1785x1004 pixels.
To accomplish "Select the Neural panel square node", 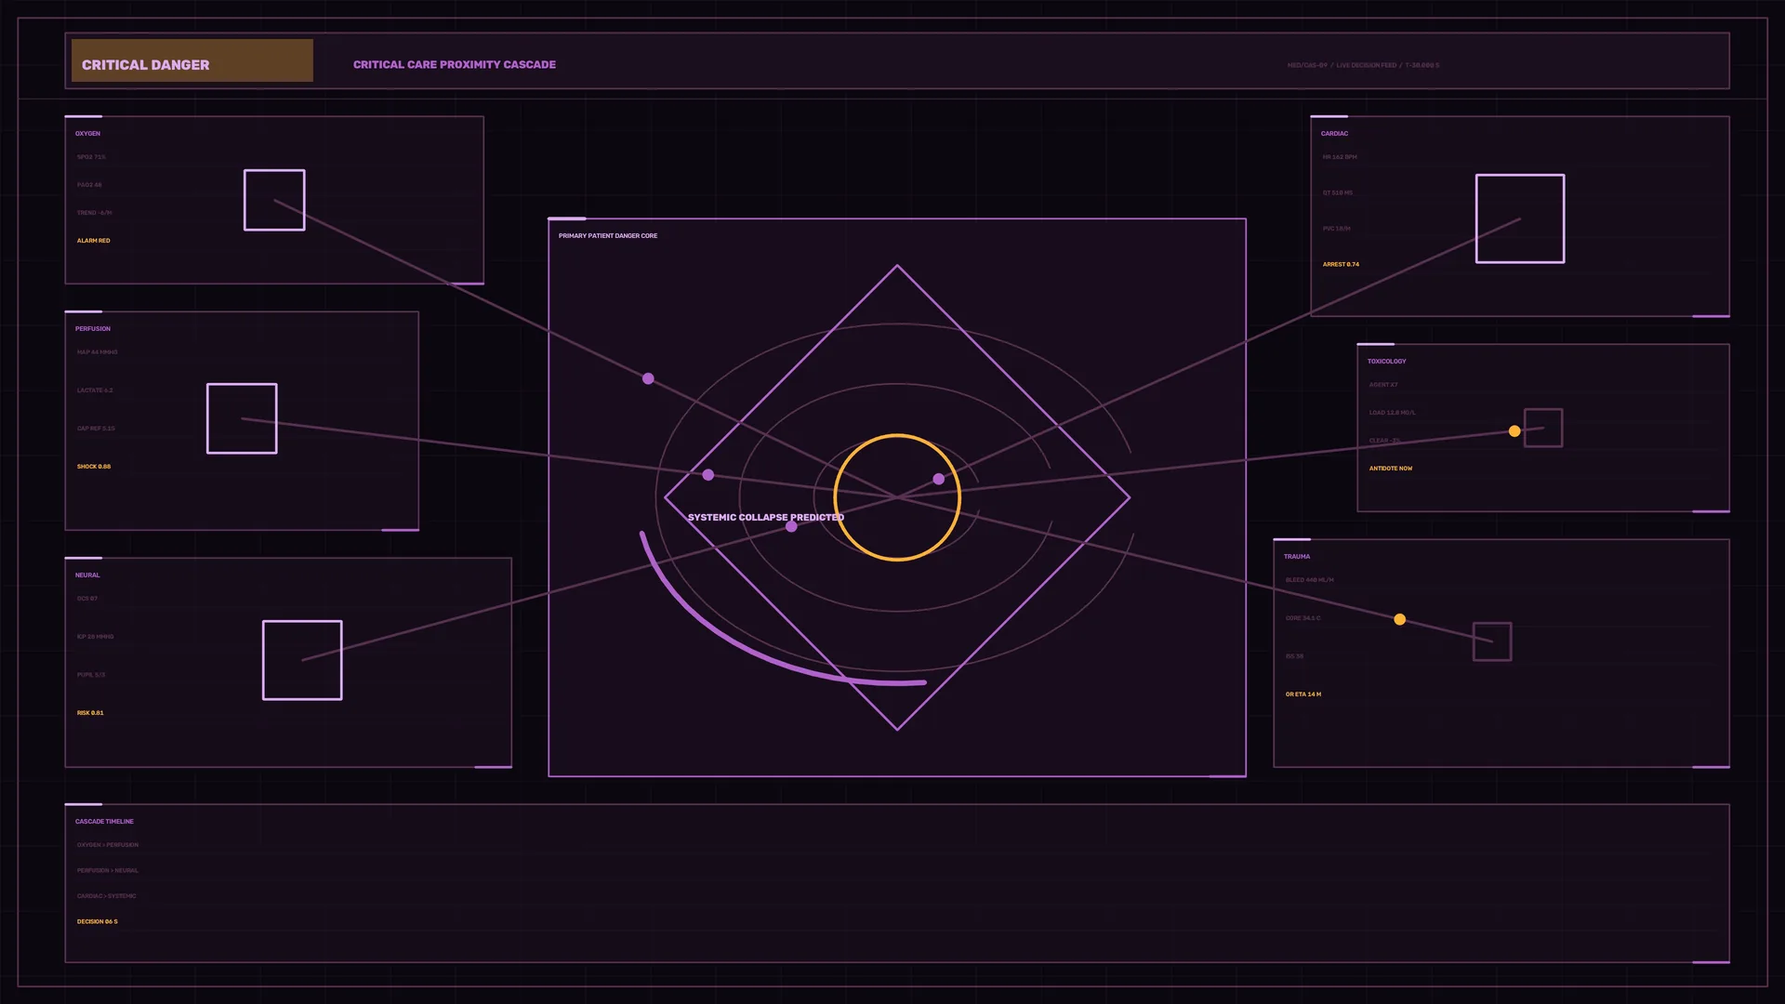I will click(302, 660).
